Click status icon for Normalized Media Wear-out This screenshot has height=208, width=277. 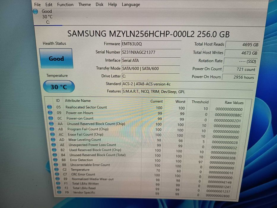click(58, 179)
